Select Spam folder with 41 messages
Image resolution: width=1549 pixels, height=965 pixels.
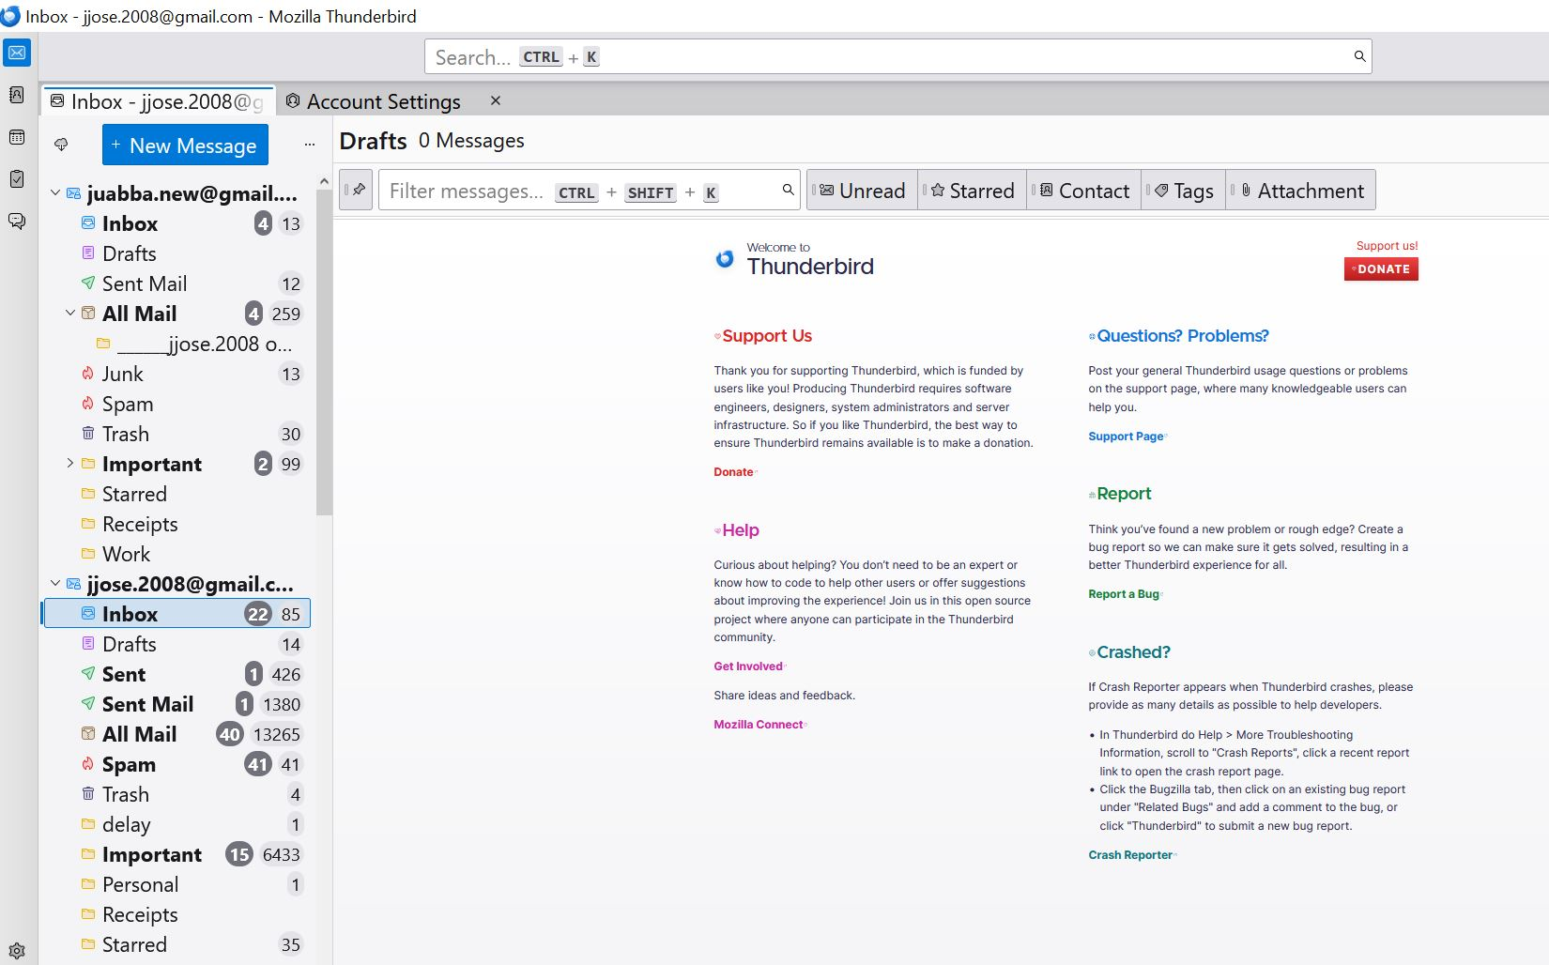coord(177,764)
